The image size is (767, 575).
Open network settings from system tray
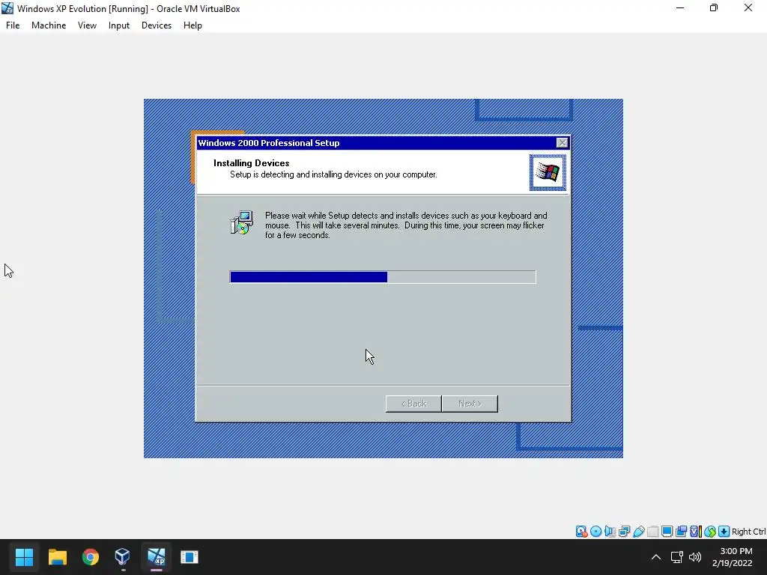677,557
